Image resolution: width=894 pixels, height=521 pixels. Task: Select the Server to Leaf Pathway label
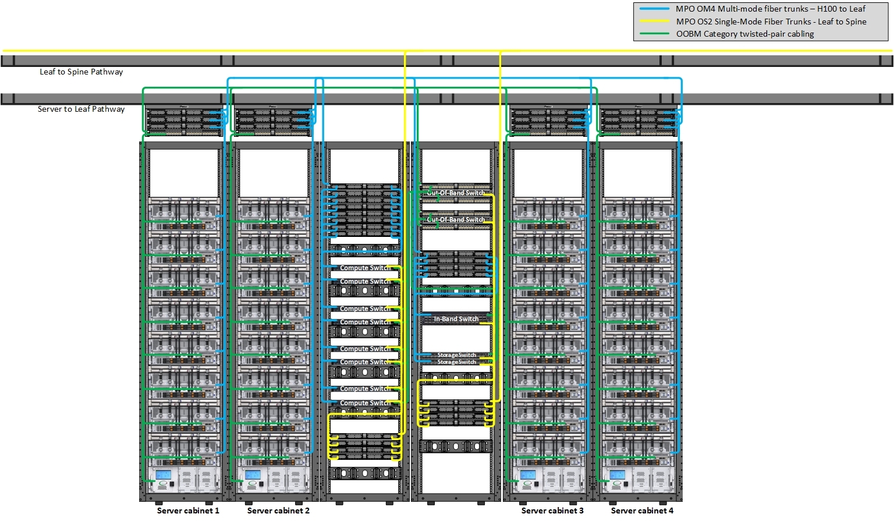81,108
